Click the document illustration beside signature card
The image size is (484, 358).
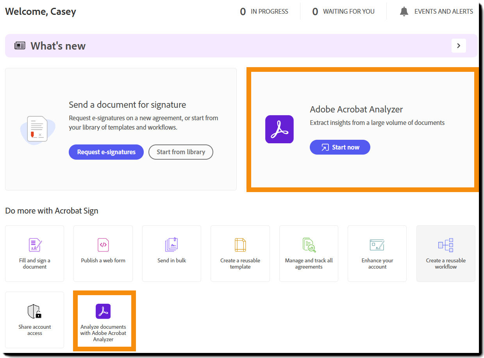coord(38,129)
